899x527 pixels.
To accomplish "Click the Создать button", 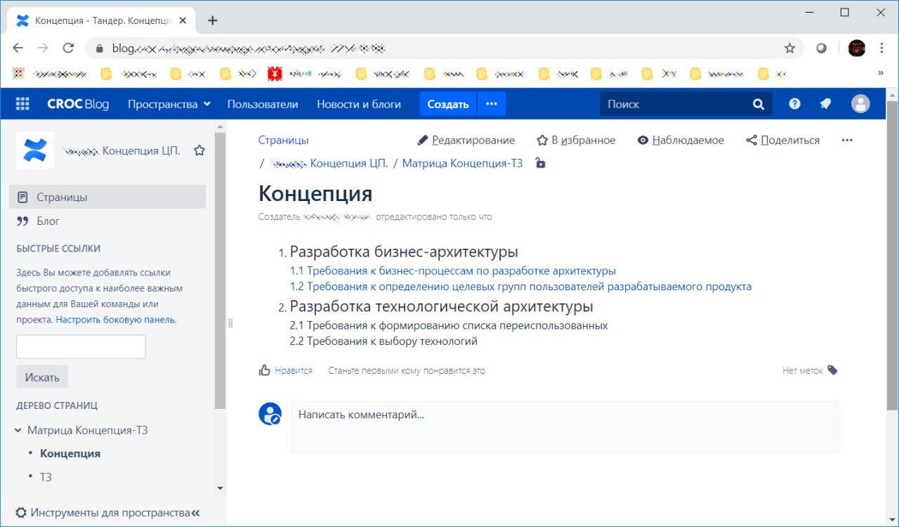I will point(447,103).
